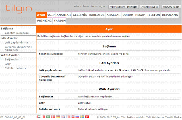Select the German flag language
Screen dimensions: 182x120
pos(58,117)
